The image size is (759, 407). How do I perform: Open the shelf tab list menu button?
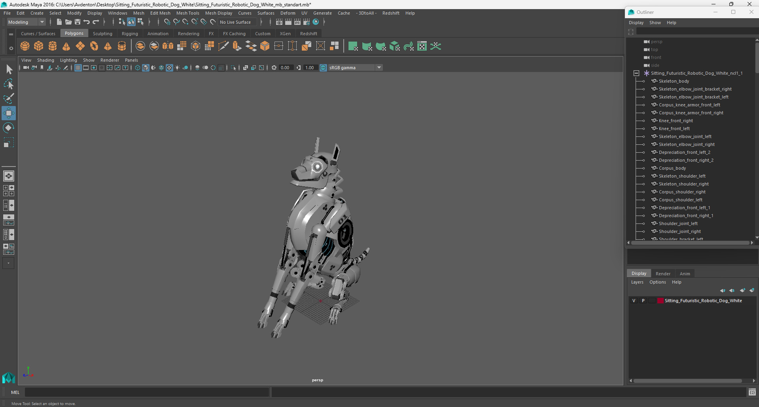pyautogui.click(x=11, y=34)
